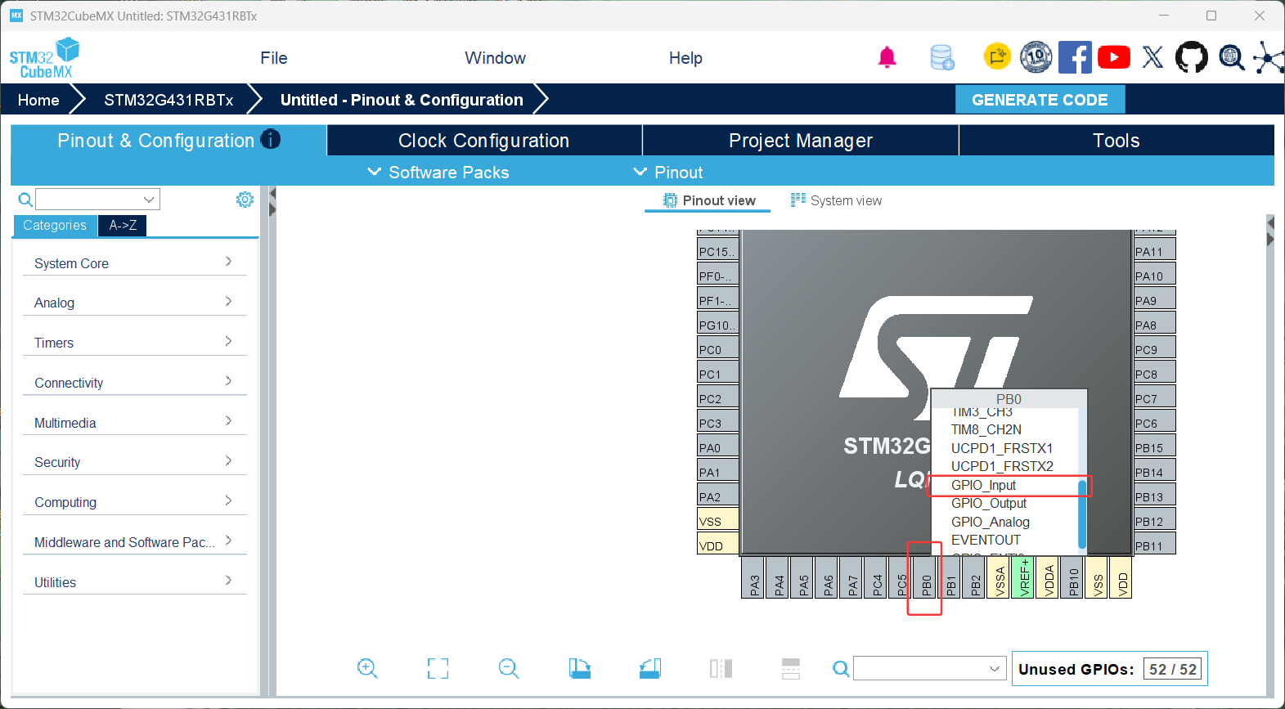This screenshot has width=1285, height=709.
Task: Rotate the chip view counter-clockwise
Action: pos(650,669)
